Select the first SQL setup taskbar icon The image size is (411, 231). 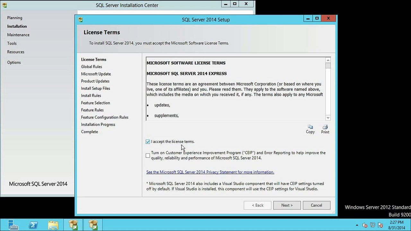point(73,225)
